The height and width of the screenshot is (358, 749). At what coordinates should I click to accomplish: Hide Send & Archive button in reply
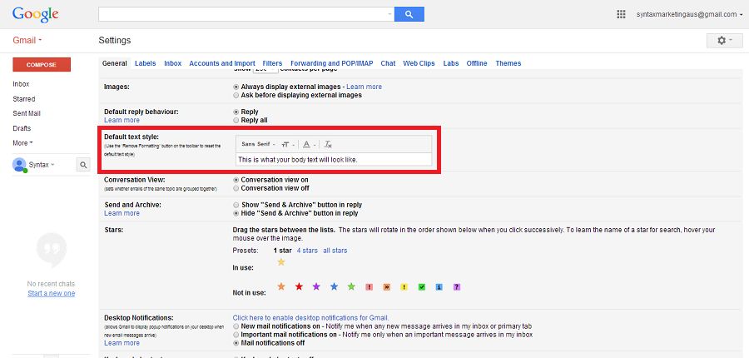pos(236,213)
